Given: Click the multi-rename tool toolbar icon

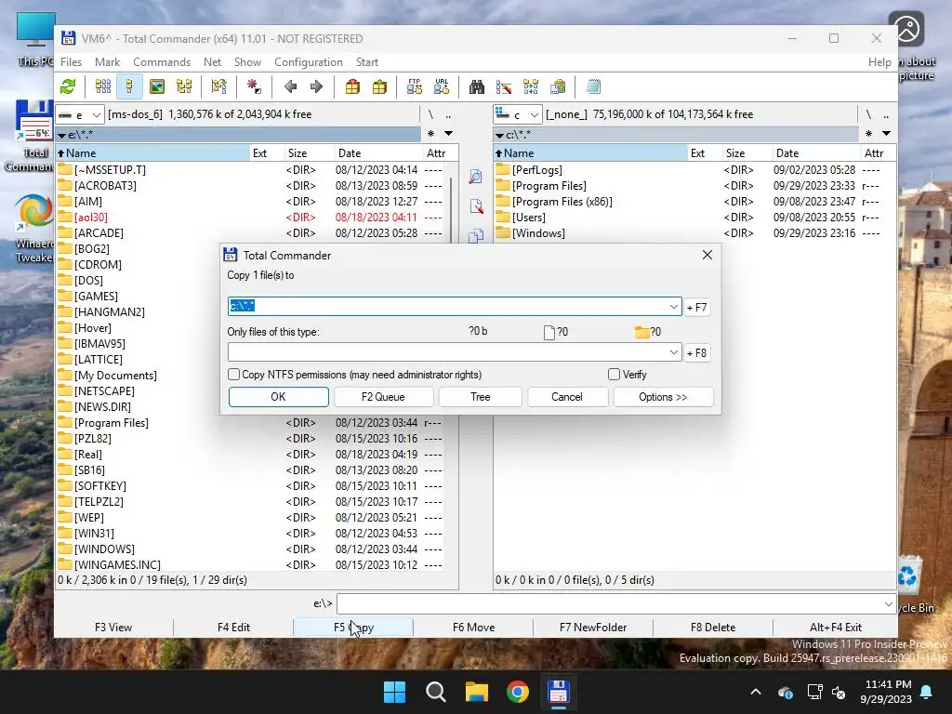Looking at the screenshot, I should pyautogui.click(x=504, y=86).
